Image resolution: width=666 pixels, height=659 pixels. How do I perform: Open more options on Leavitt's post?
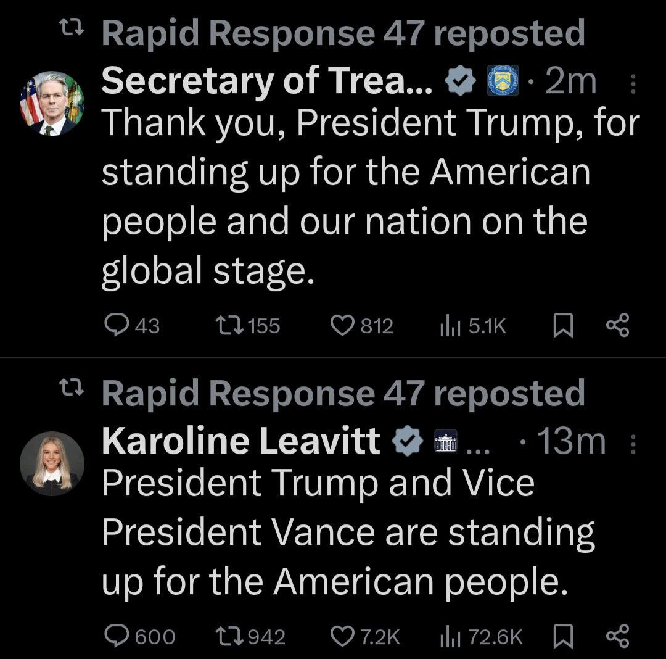click(x=633, y=443)
